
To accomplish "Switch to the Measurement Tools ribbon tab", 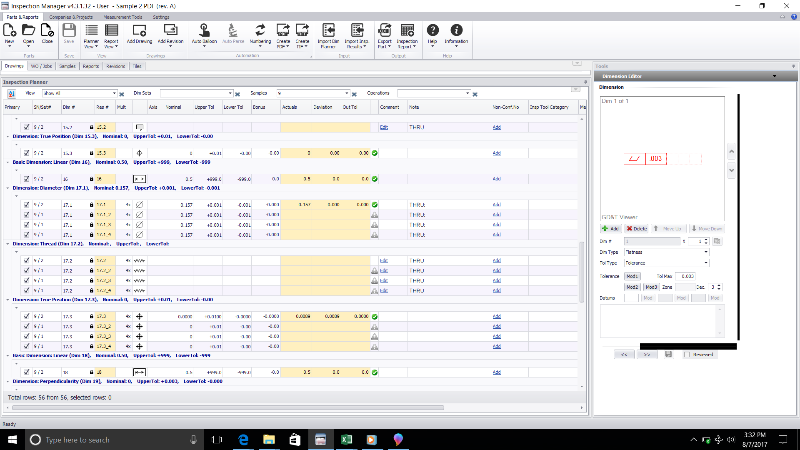I will (122, 17).
